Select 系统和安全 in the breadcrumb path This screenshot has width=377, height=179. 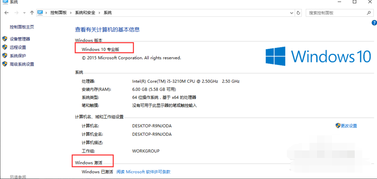click(x=85, y=13)
